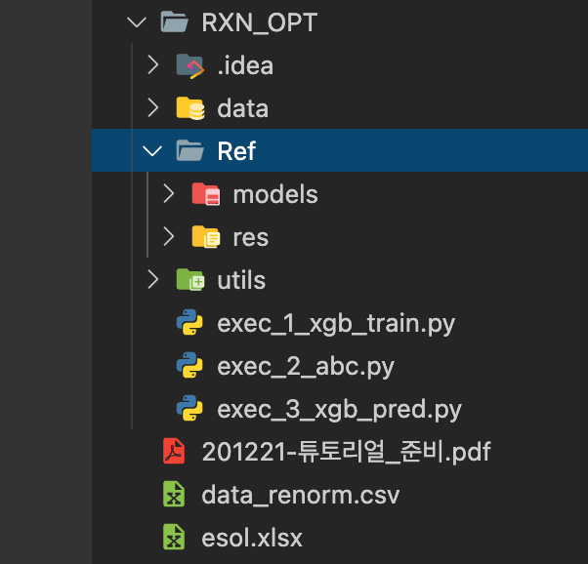Click the green utils folder icon
This screenshot has height=564, width=588.
190,280
